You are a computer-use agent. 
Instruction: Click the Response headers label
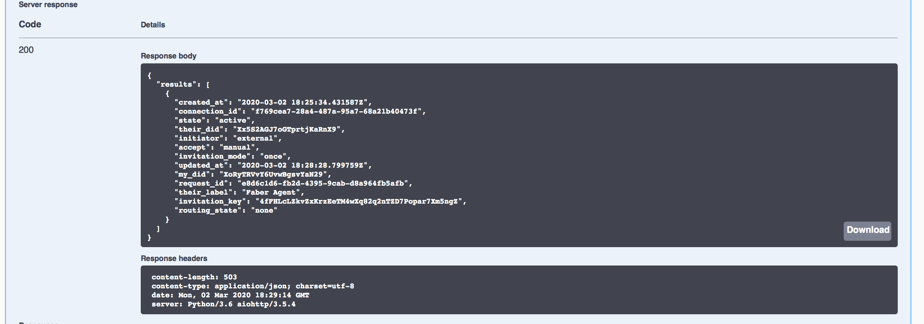[174, 258]
